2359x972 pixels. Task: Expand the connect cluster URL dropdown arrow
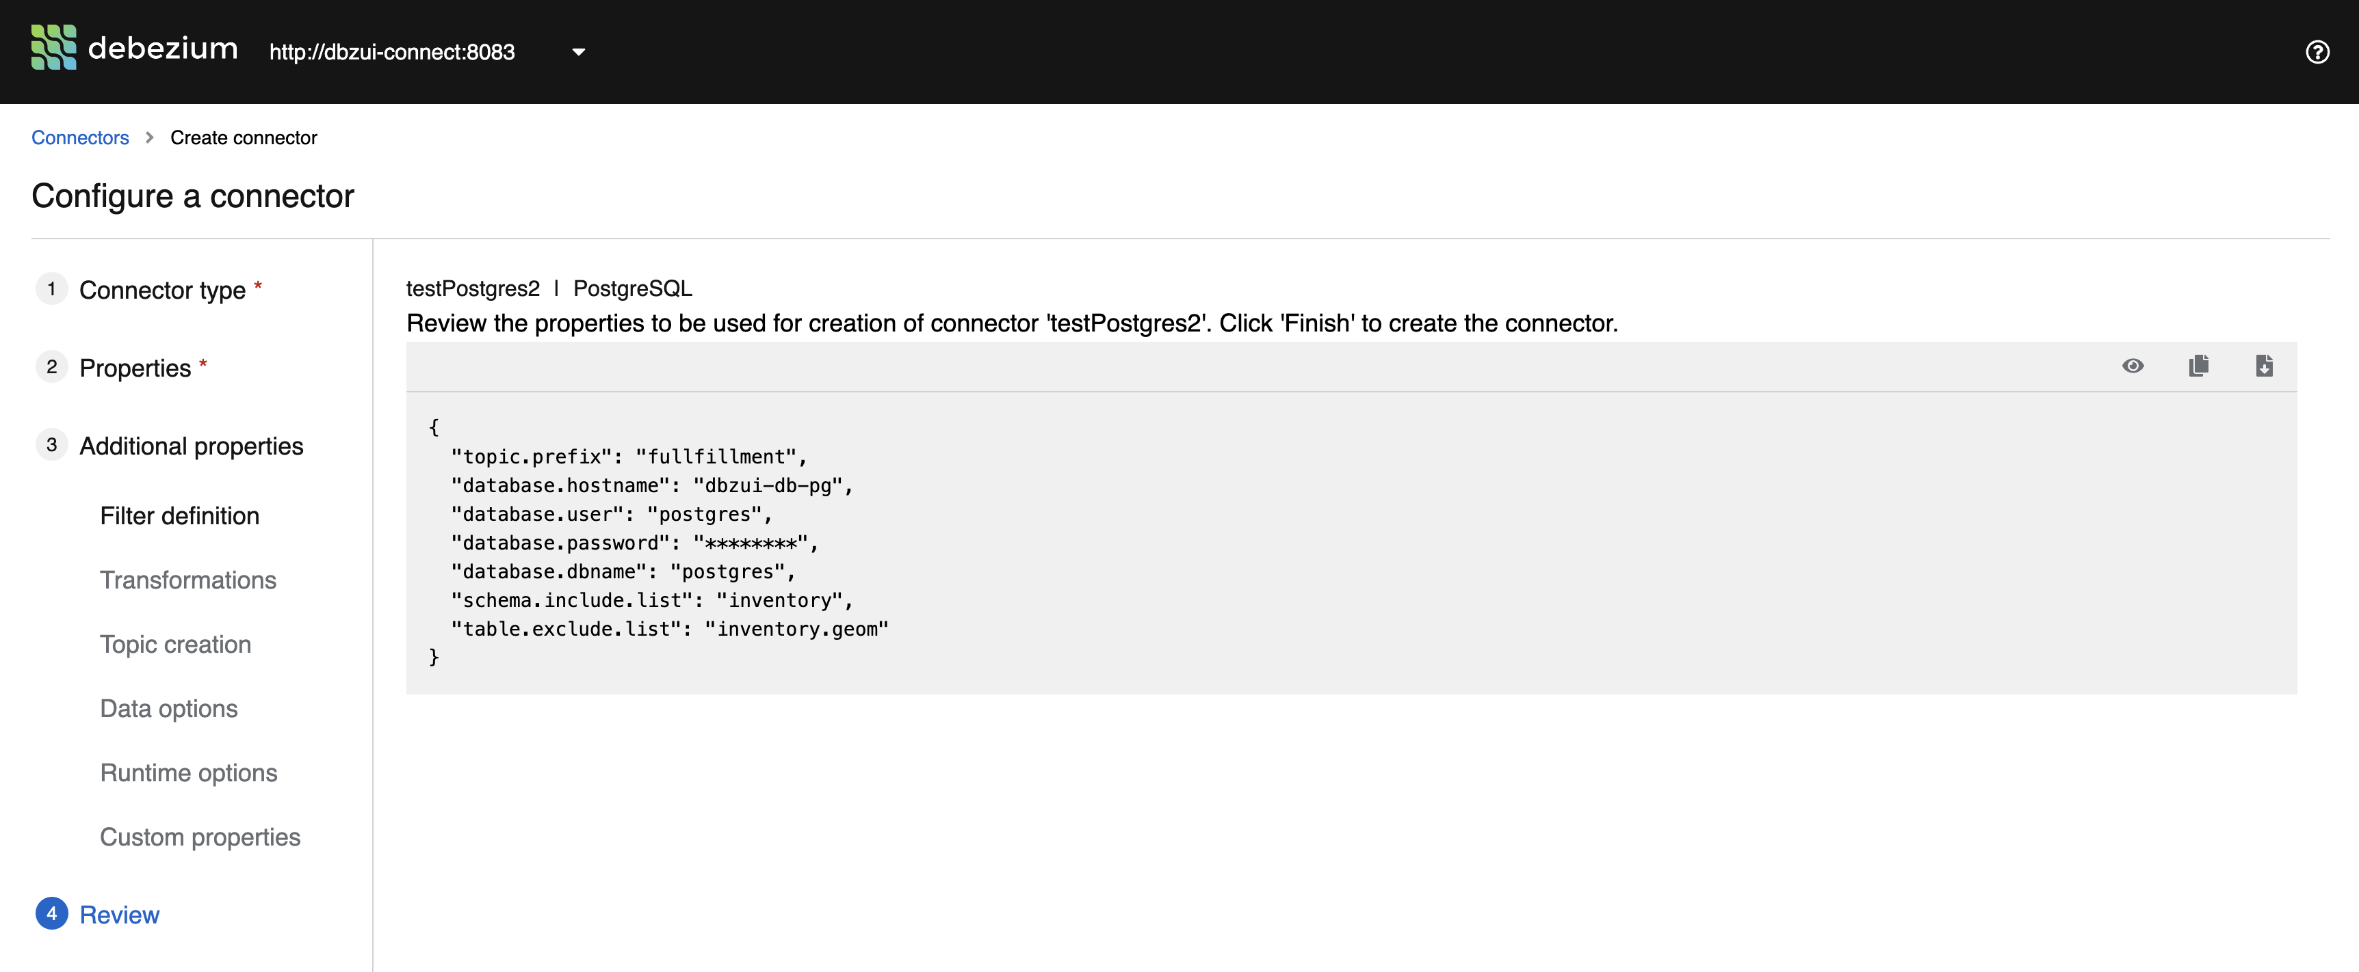coord(578,52)
